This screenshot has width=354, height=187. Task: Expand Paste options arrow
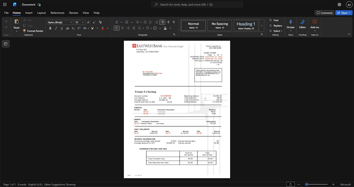pos(17,31)
